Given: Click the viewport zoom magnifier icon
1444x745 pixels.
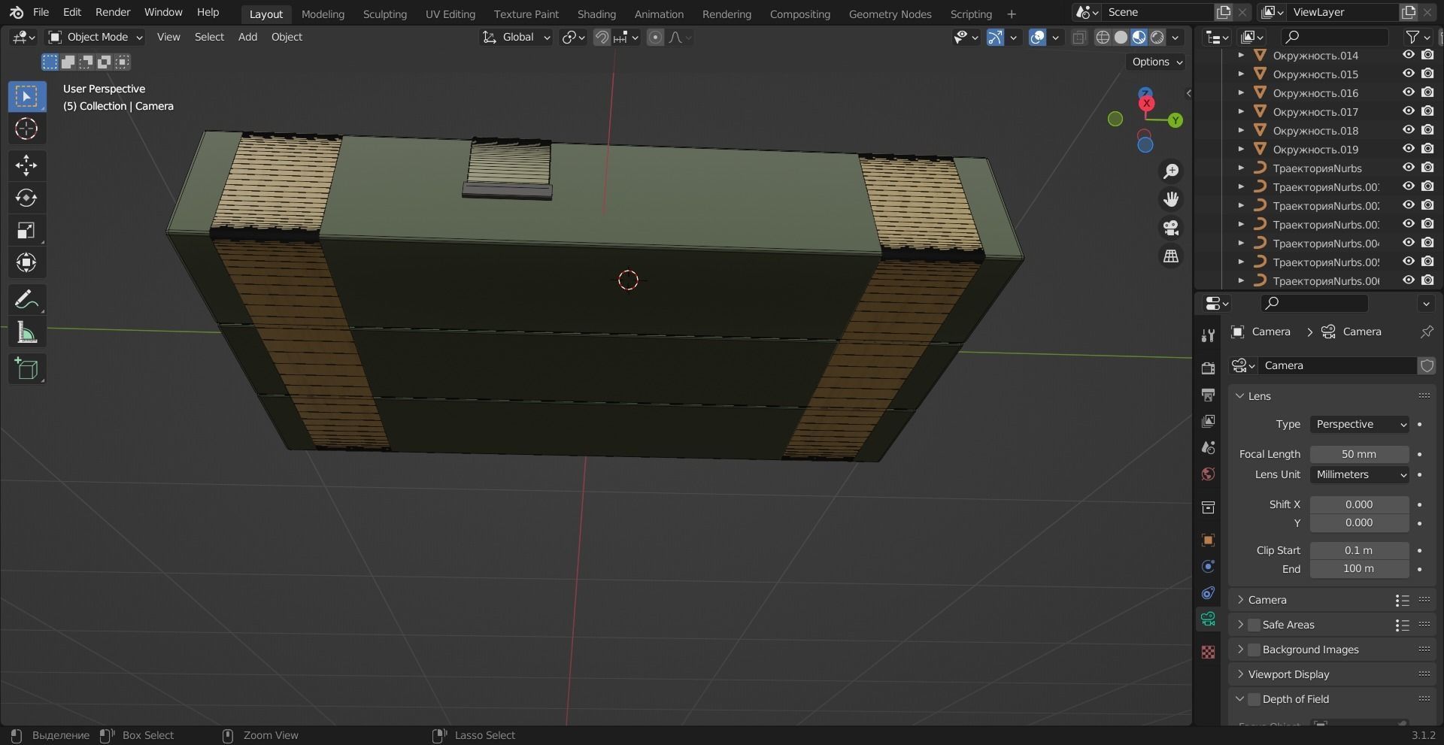Looking at the screenshot, I should click(x=1171, y=171).
